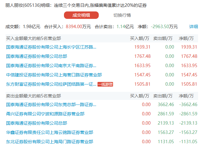Image resolution: width=204 pixels, height=150 pixels.
Task: Click buy amount 1767.48 cell
Action: [142, 56]
